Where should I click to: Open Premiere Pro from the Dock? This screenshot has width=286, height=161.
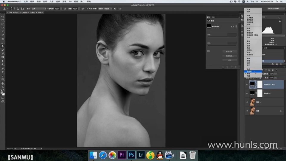click(122, 155)
